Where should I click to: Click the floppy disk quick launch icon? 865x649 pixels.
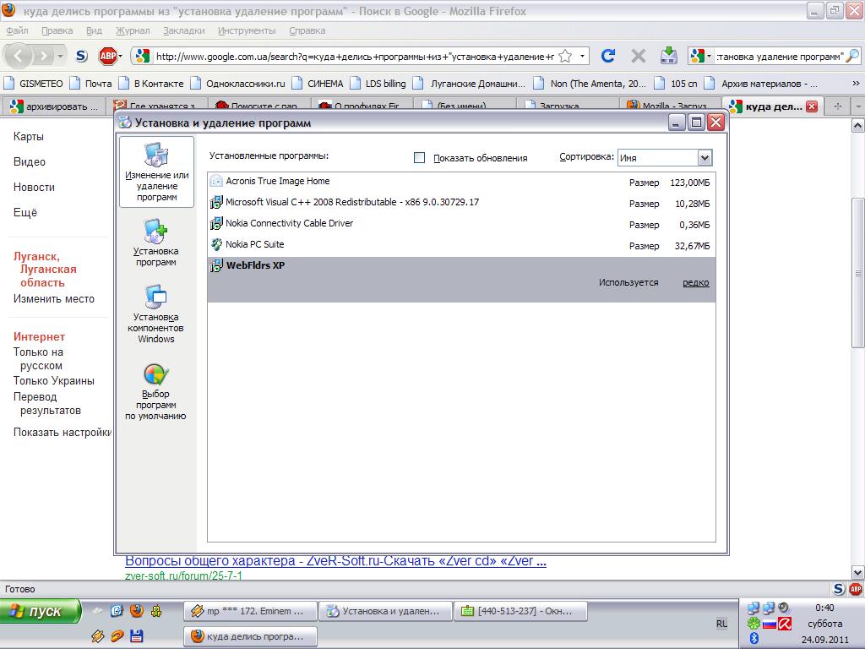coord(136,636)
